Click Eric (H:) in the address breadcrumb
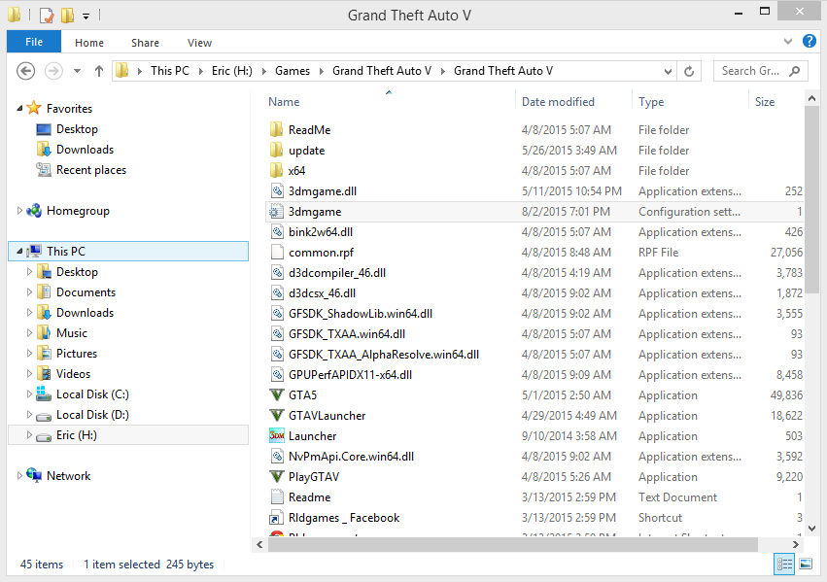The width and height of the screenshot is (827, 582). click(232, 71)
